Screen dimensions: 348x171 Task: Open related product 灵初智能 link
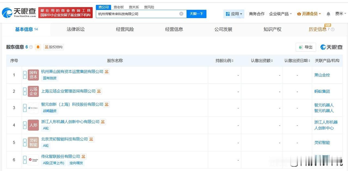pos(322,143)
